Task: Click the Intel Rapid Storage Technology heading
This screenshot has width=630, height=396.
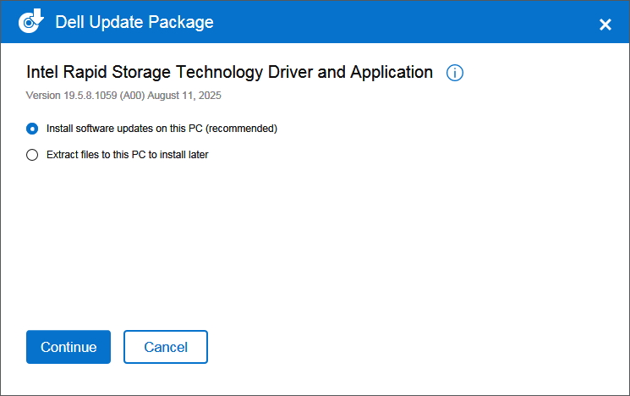Action: point(169,72)
